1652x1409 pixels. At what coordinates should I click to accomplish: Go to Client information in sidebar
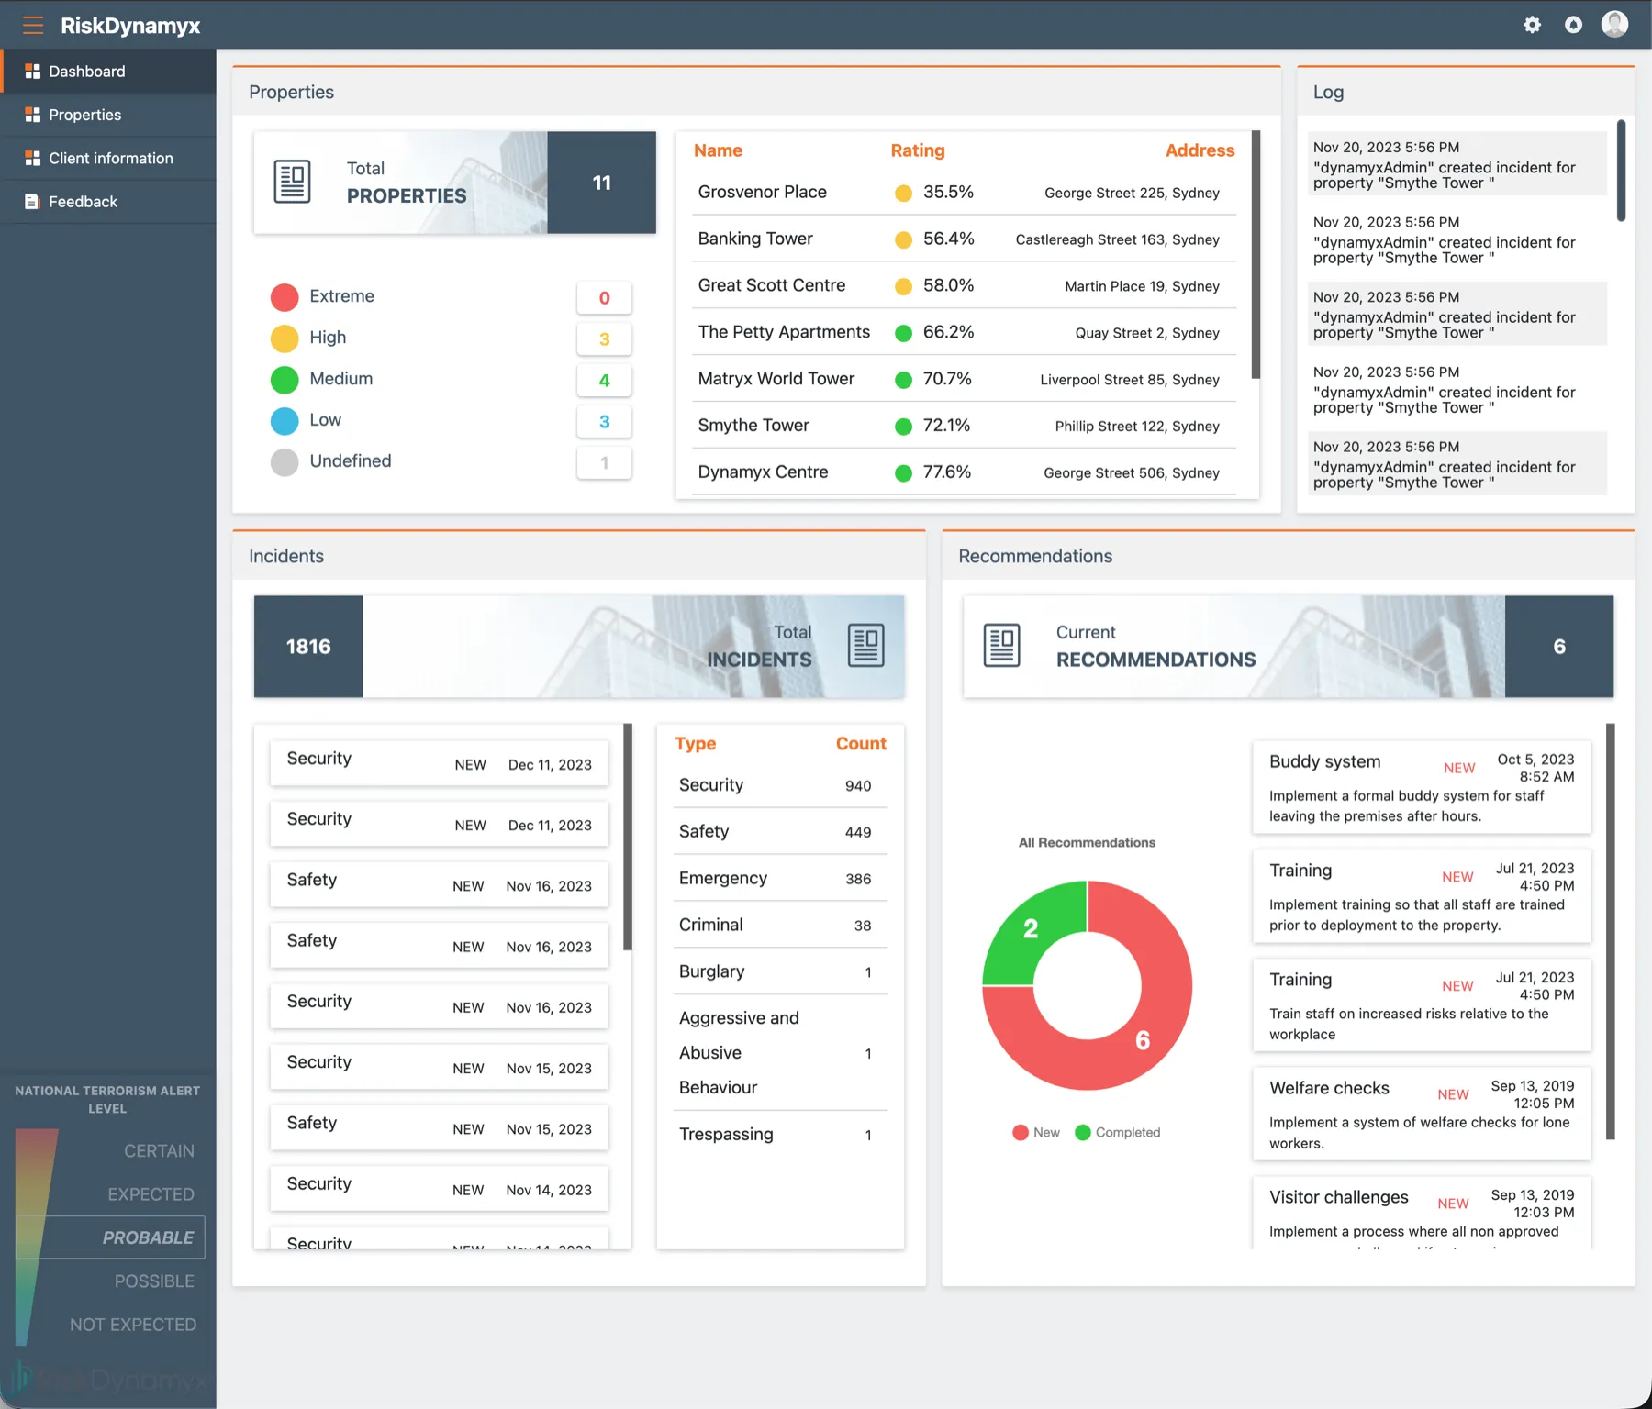[108, 158]
